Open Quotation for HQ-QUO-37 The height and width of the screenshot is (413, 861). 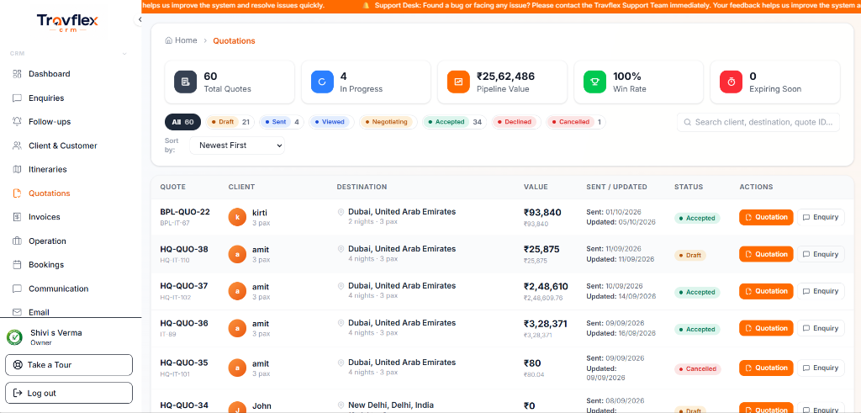(x=766, y=291)
